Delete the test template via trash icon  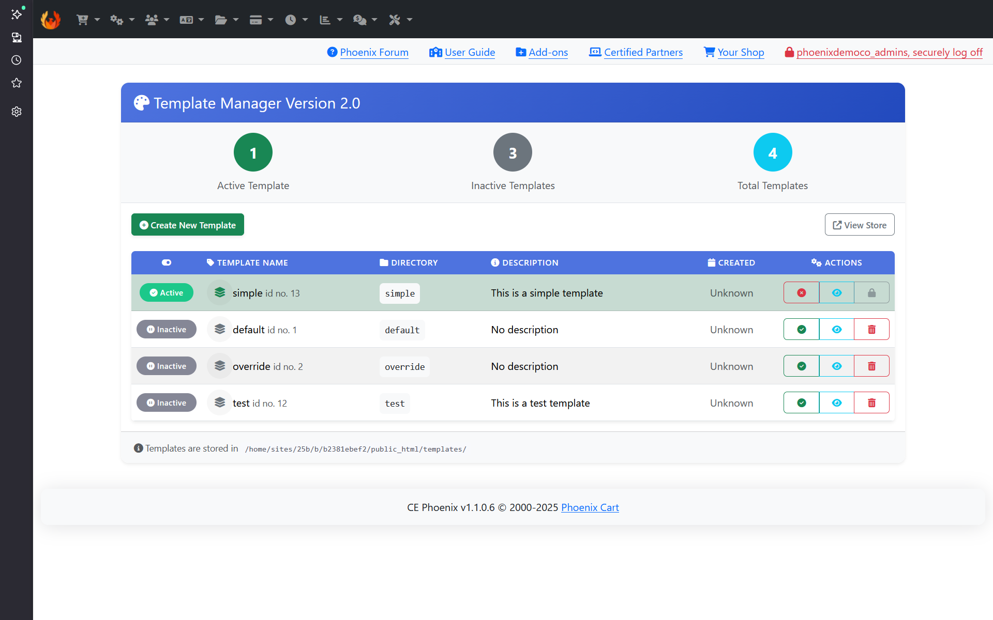click(x=871, y=402)
